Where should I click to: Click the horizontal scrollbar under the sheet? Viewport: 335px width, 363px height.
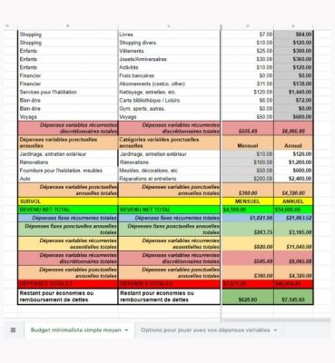(276, 319)
